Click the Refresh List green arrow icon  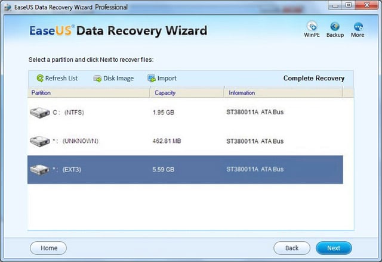pos(40,78)
